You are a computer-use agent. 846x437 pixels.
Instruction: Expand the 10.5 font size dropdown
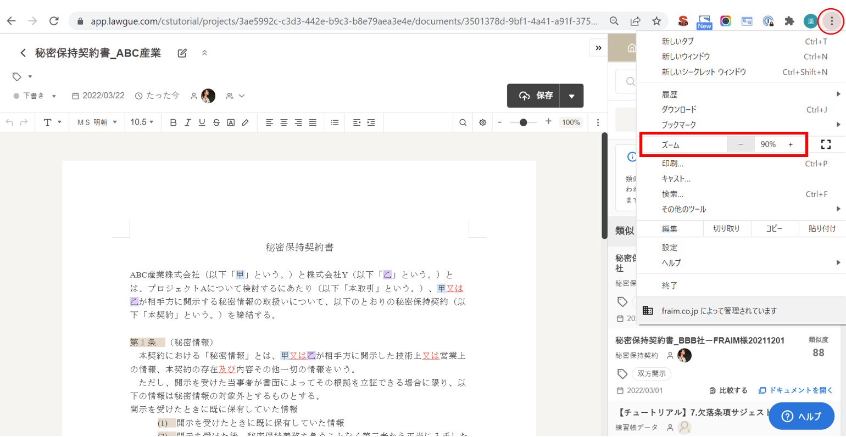(x=142, y=122)
